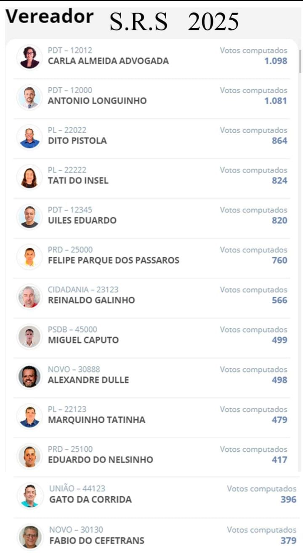
Task: Click Antonio Longuinho's candidate photo
Action: [x=29, y=97]
